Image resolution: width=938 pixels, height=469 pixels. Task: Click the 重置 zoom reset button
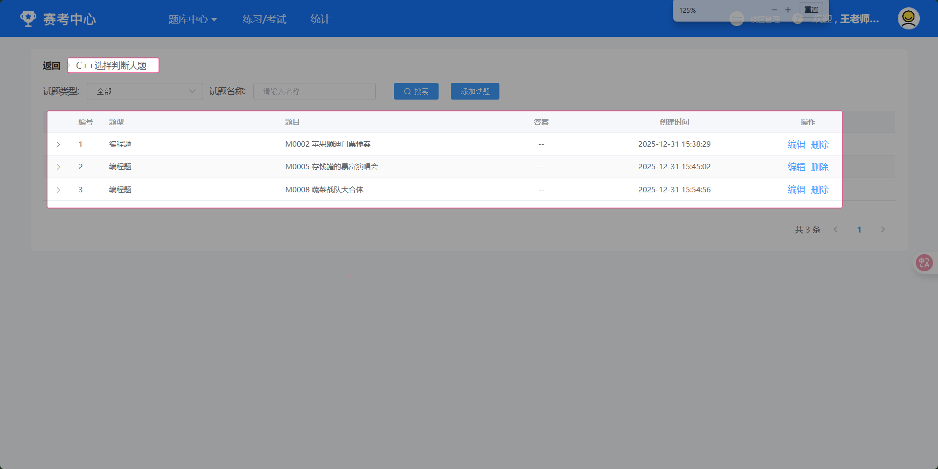pos(811,10)
